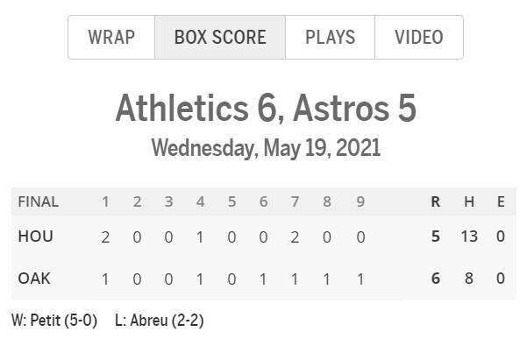The height and width of the screenshot is (346, 527).
Task: Click OAK total runs value 6
Action: pos(436,279)
